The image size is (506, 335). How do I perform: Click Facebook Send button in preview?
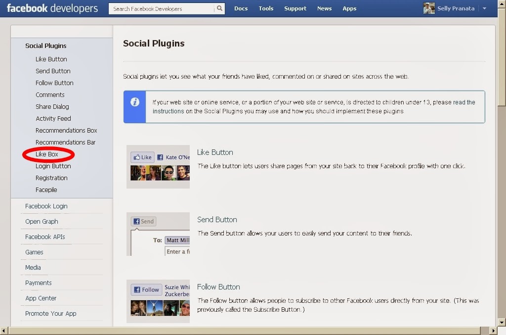[144, 221]
